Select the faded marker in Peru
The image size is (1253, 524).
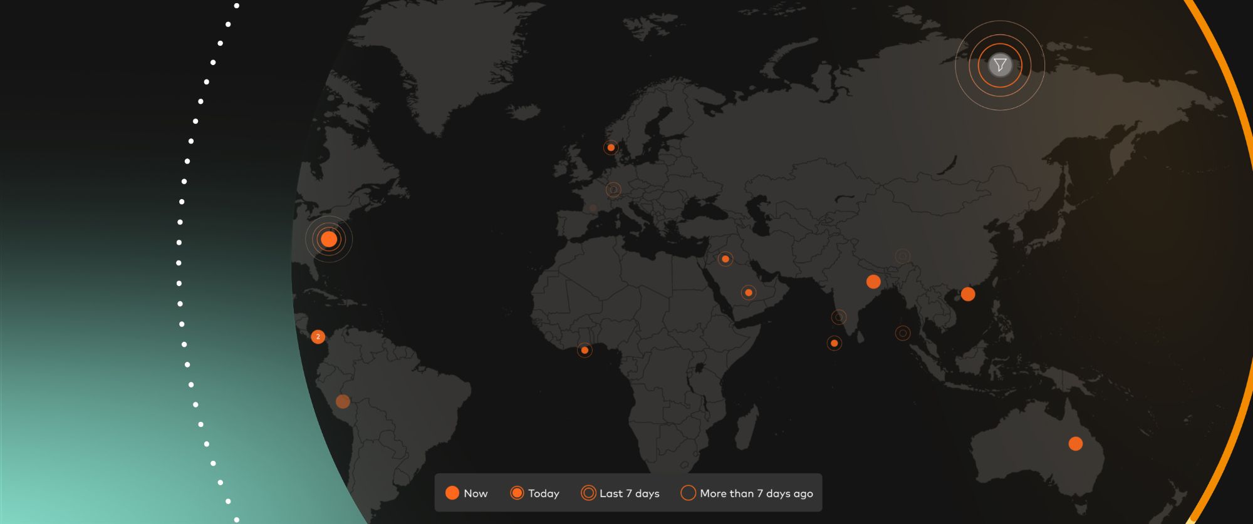(x=343, y=401)
